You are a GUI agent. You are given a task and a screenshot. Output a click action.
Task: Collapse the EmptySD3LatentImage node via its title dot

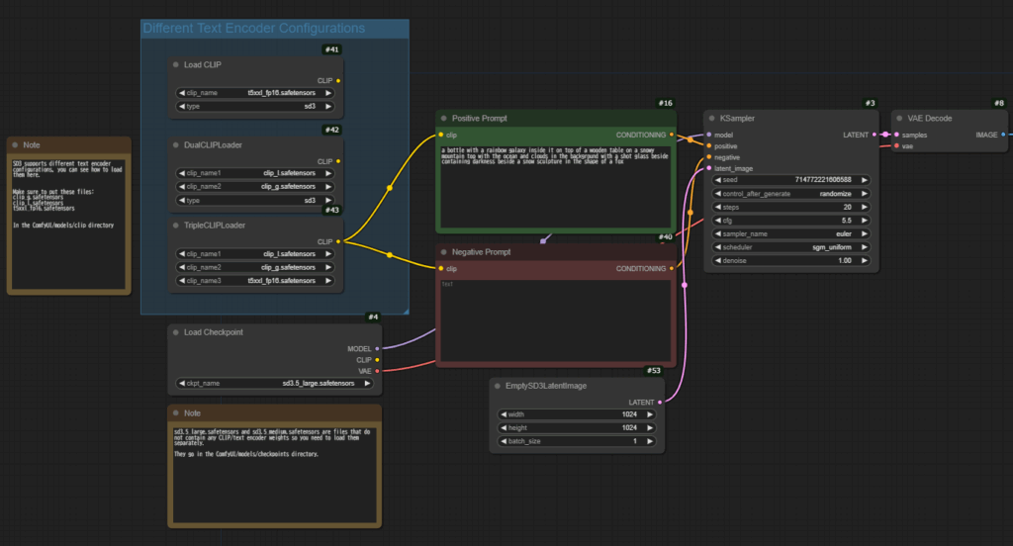[x=498, y=386]
